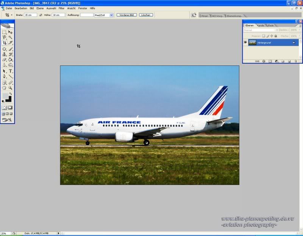Select the Path Selection arrow tool
This screenshot has width=303, height=236.
4,71
